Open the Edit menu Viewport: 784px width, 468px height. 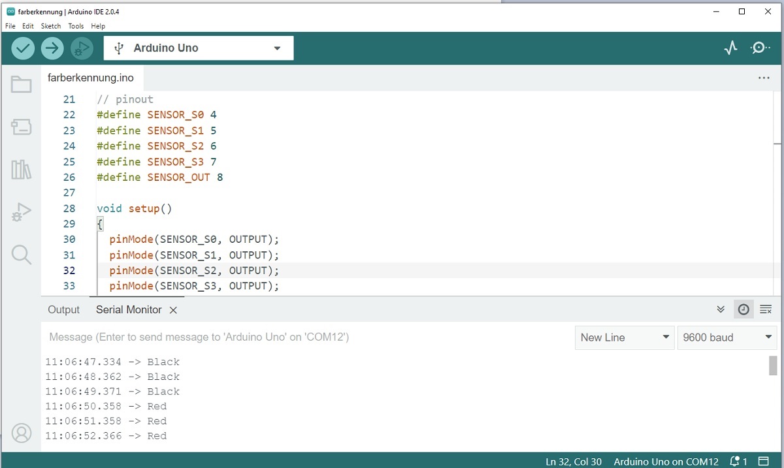pyautogui.click(x=28, y=26)
